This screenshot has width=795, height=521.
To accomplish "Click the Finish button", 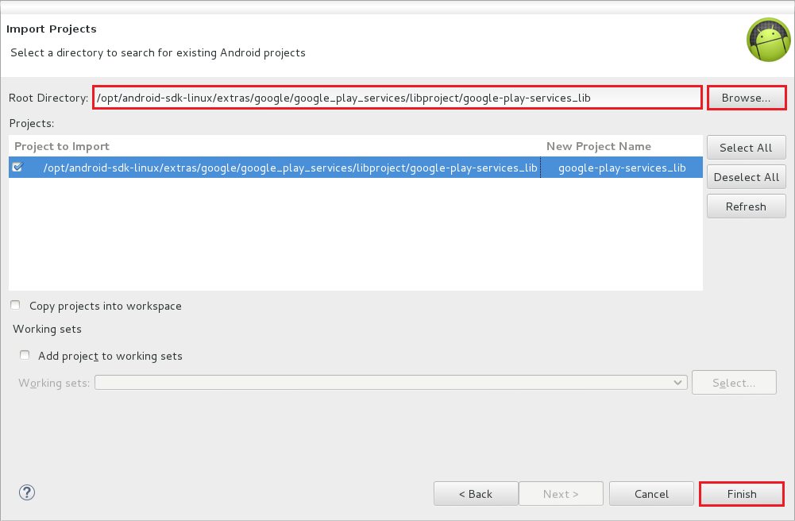I will click(x=742, y=494).
